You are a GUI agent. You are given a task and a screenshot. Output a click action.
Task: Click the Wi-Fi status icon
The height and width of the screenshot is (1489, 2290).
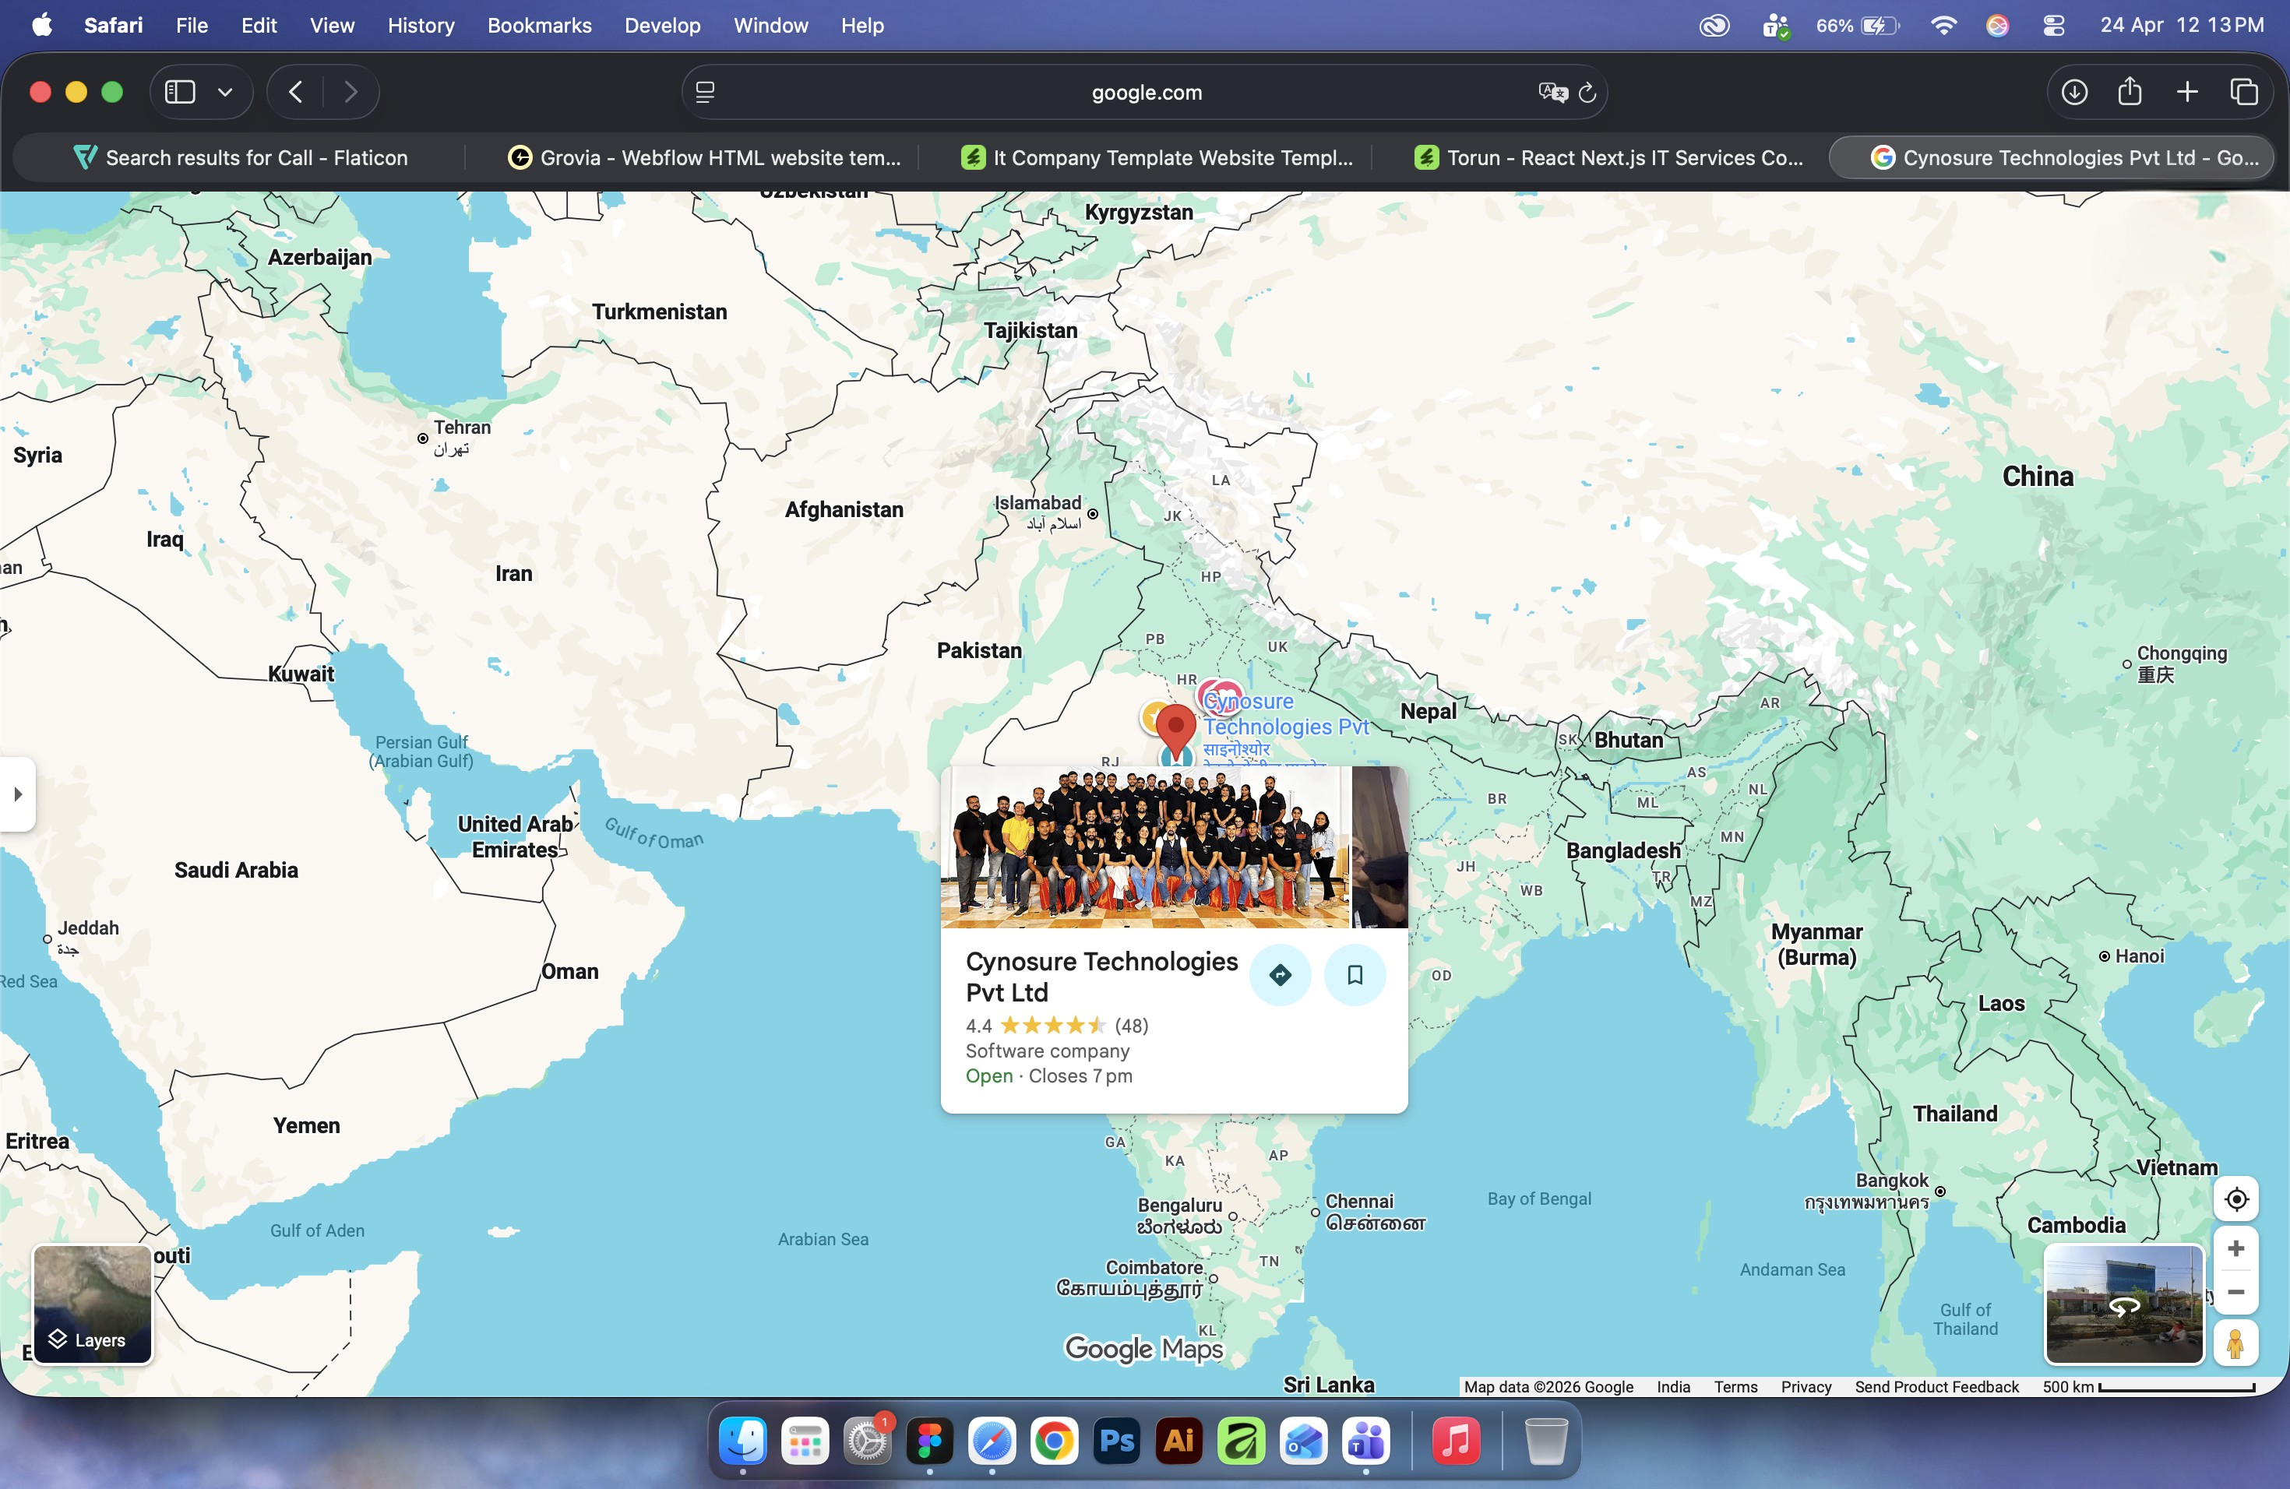pos(1943,26)
